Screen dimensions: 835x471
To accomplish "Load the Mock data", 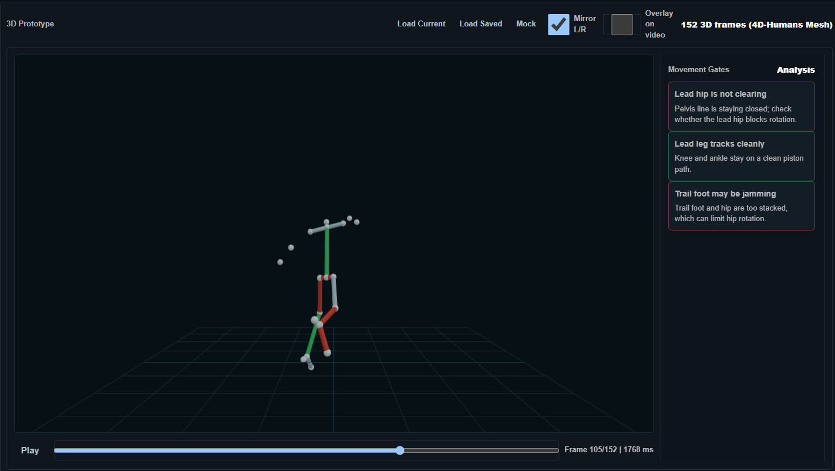I will [526, 24].
